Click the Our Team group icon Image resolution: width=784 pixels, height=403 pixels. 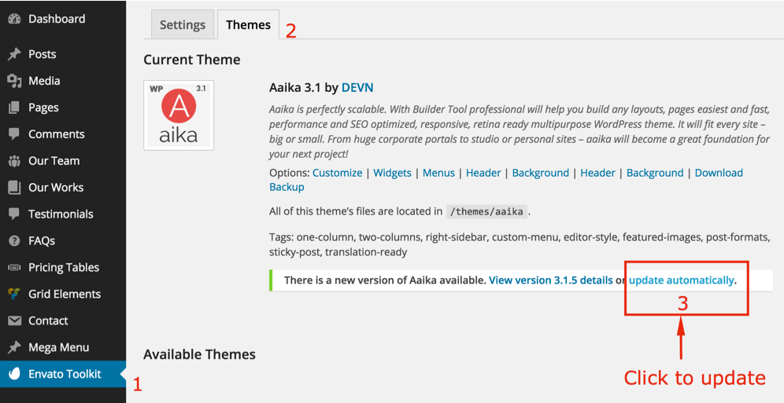[14, 160]
